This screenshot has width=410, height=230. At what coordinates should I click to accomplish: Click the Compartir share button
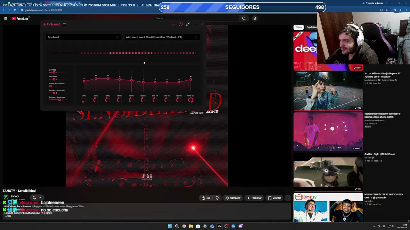[233, 198]
